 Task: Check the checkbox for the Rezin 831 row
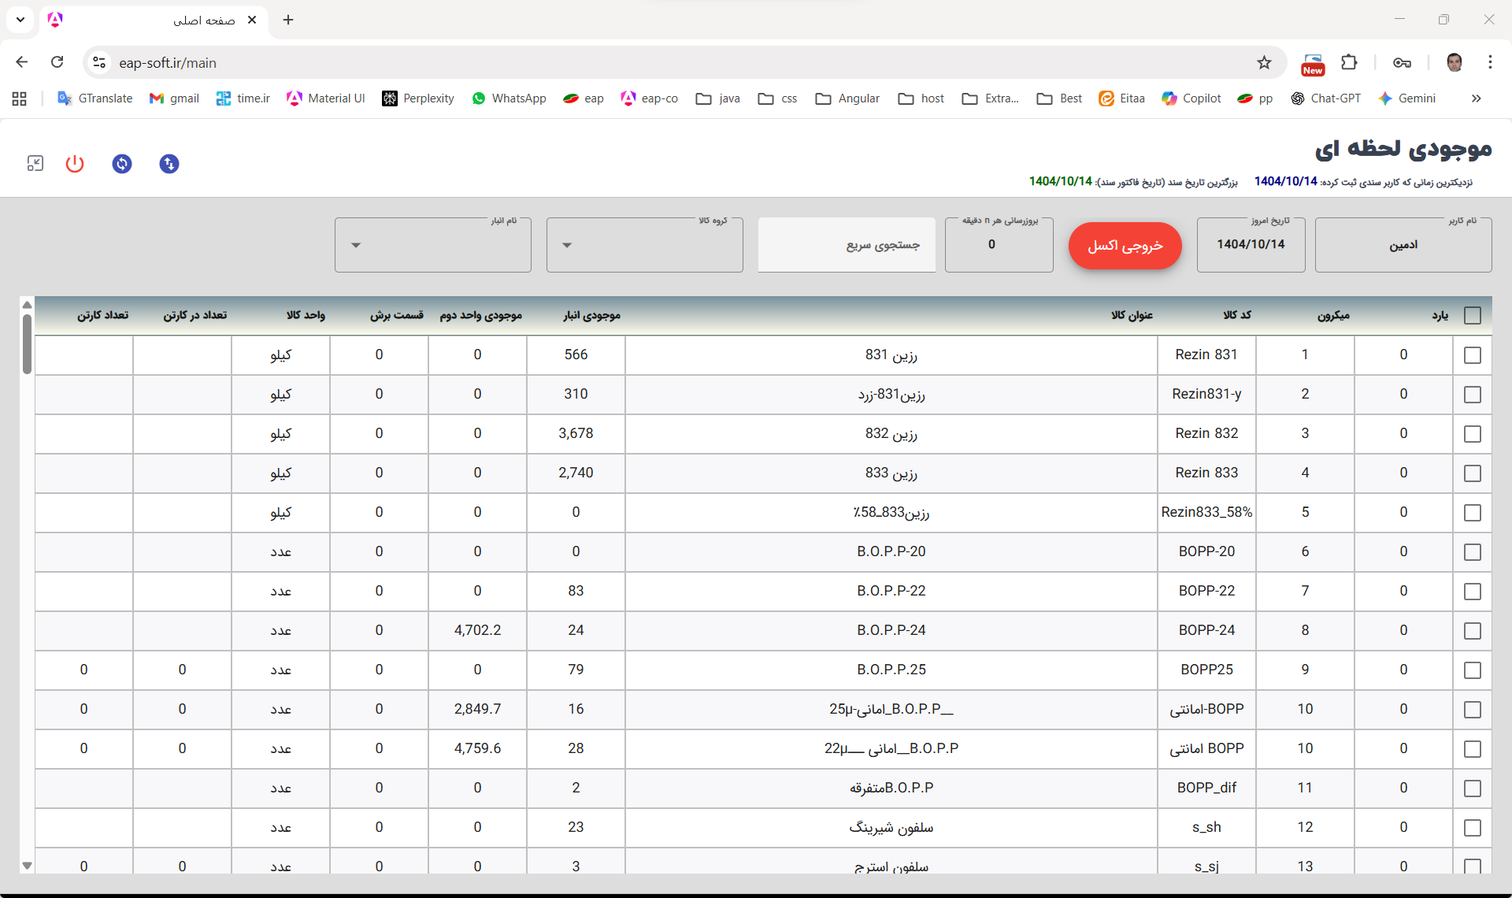(1472, 355)
